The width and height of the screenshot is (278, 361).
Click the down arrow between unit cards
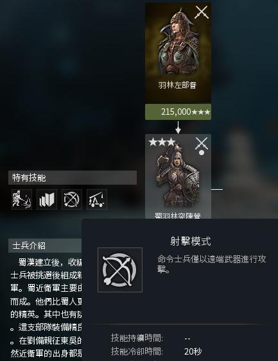tap(178, 128)
